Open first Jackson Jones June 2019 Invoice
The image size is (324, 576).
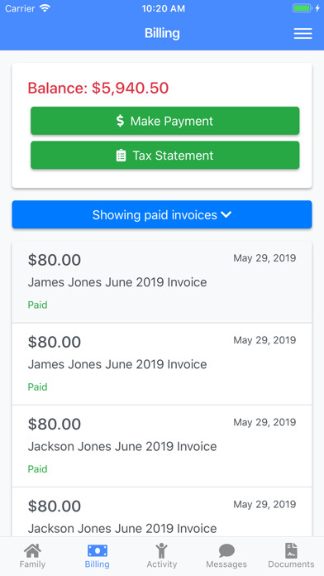coord(162,446)
